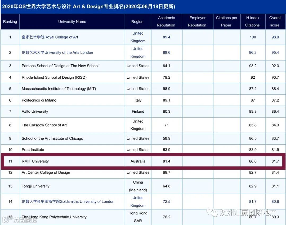
Task: Click overall score 80.8 for Goldsmiths
Action: click(x=275, y=202)
